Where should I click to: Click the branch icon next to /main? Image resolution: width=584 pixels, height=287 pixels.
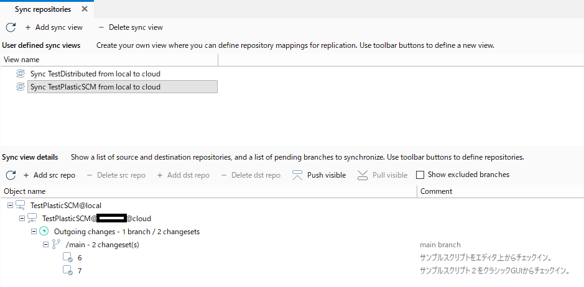coord(56,245)
